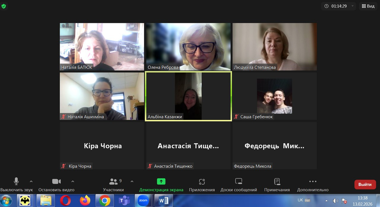Open the Участники participants panel
The image size is (380, 207).
113,184
